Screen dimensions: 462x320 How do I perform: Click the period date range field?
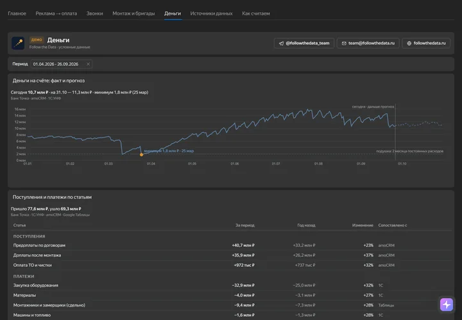62,64
